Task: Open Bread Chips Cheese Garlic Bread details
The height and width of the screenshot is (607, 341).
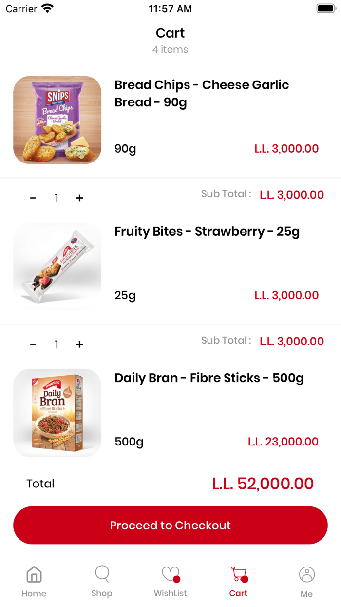Action: 202,94
